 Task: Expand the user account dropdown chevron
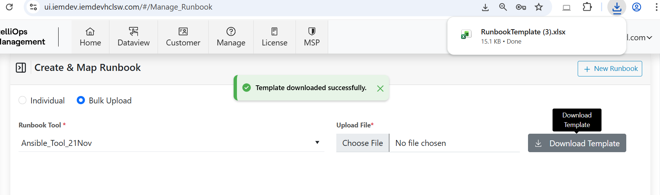coord(649,38)
